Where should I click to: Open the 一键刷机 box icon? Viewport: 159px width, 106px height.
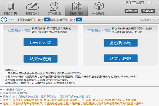[99, 6]
